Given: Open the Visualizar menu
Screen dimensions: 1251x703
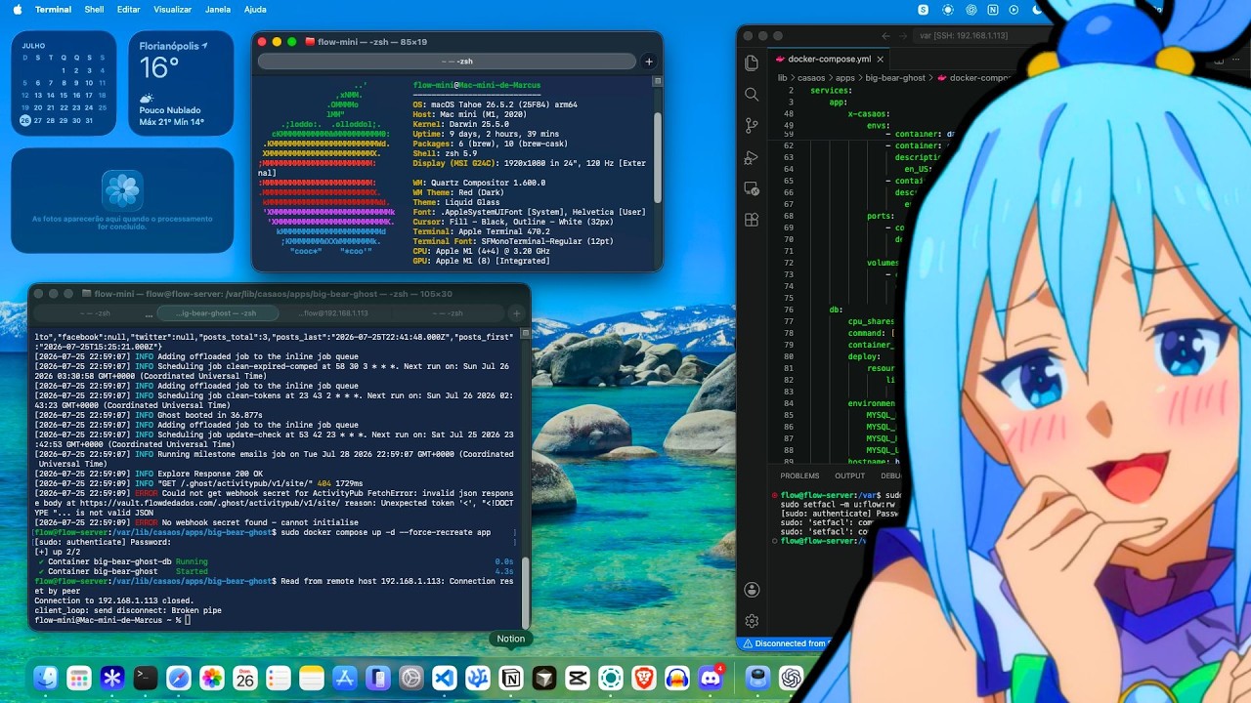Looking at the screenshot, I should (173, 10).
